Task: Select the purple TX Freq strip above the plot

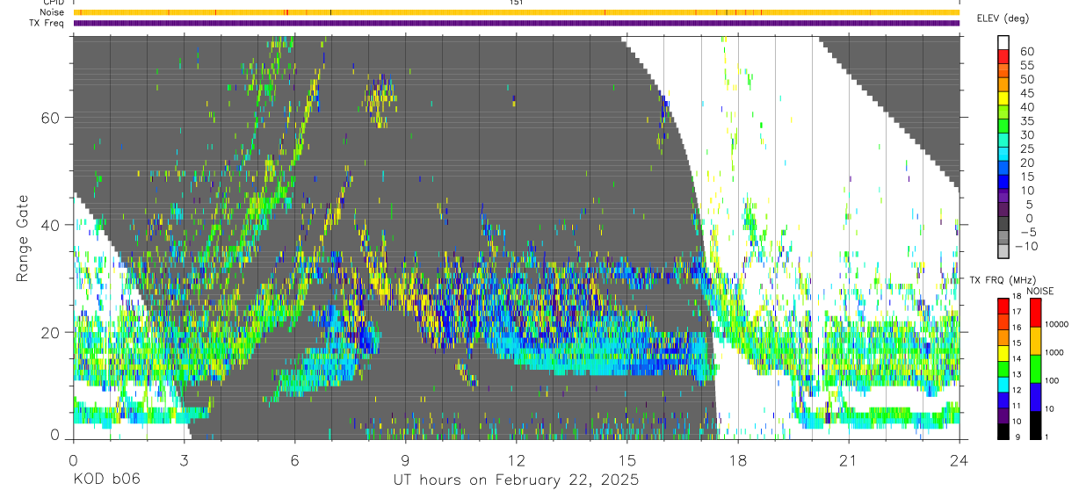Action: pyautogui.click(x=516, y=23)
